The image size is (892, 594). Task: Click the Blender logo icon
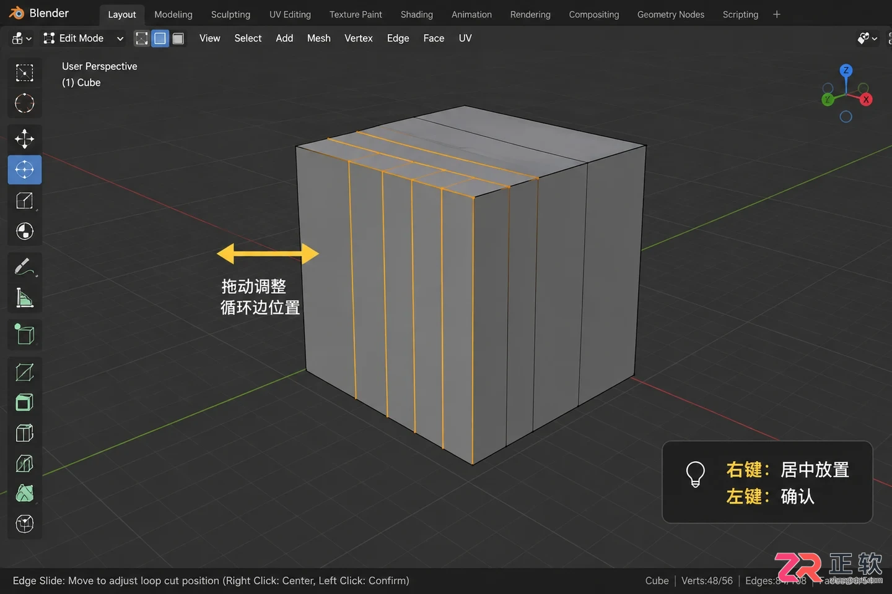click(x=17, y=13)
